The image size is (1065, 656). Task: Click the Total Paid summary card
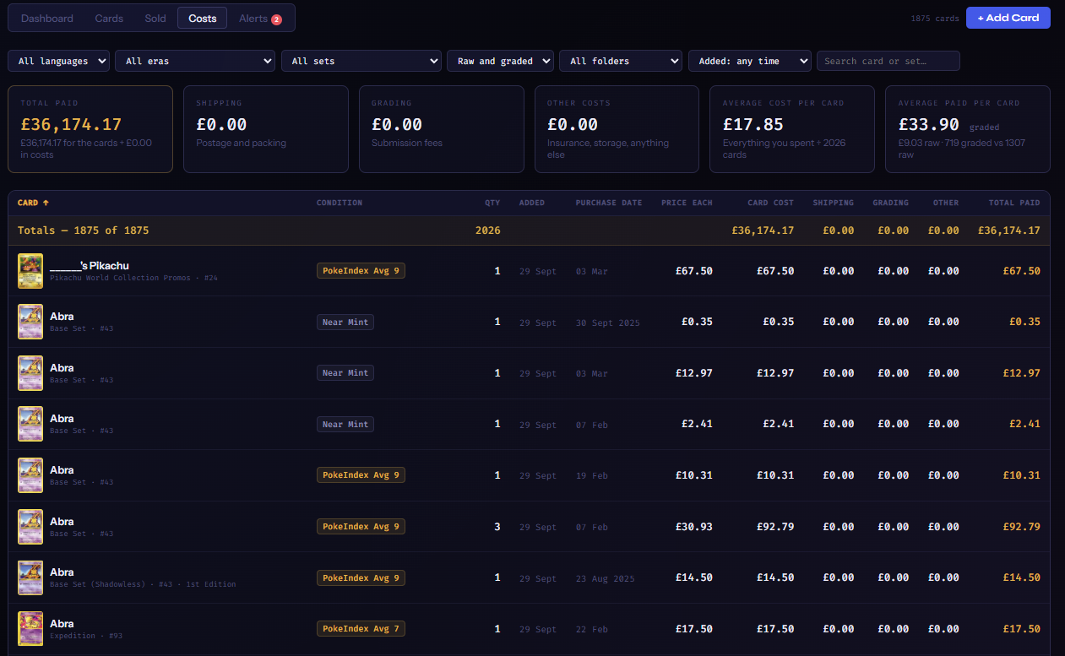point(90,129)
